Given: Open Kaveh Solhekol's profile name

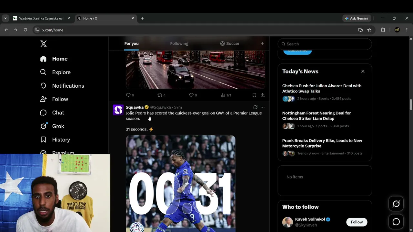Looking at the screenshot, I should click(310, 219).
